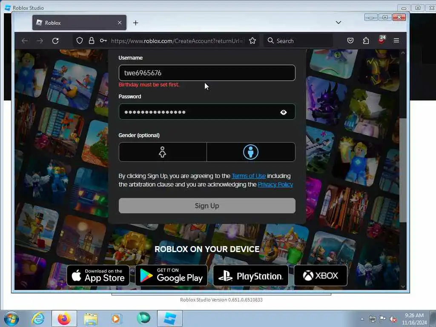Viewport: 436px width, 327px height.
Task: Click the Roblox Studio Version text
Action: [221, 300]
